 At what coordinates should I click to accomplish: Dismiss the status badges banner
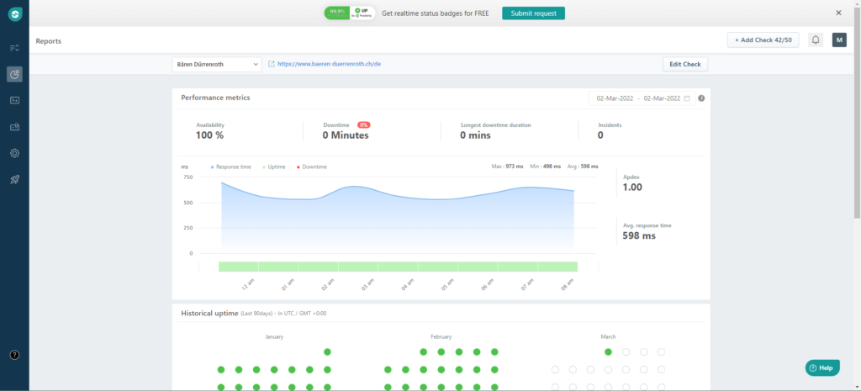click(838, 13)
